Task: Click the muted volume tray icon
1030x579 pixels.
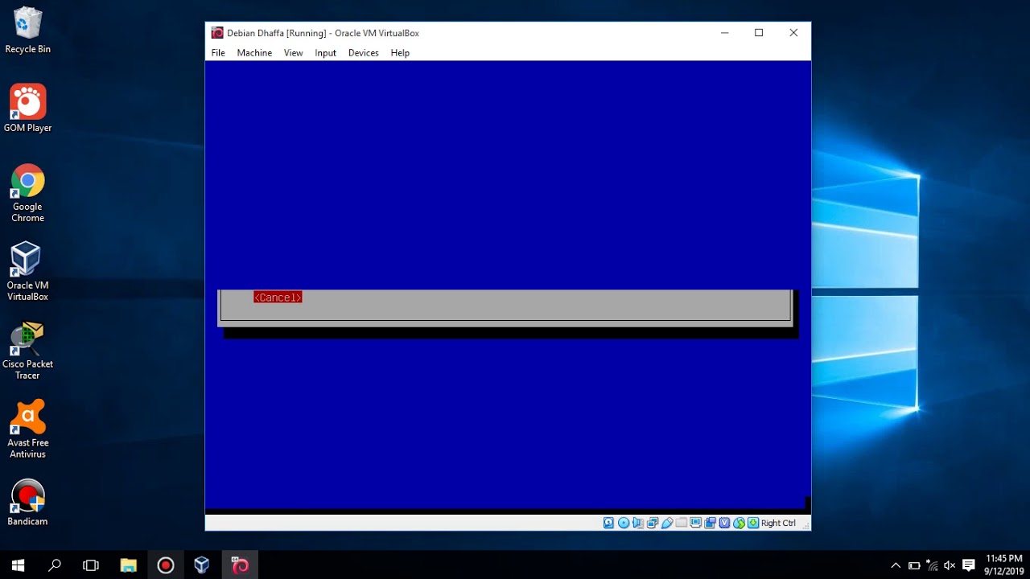Action: click(950, 565)
